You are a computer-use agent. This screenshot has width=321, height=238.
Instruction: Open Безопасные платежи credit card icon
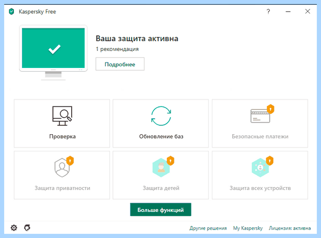pos(260,116)
